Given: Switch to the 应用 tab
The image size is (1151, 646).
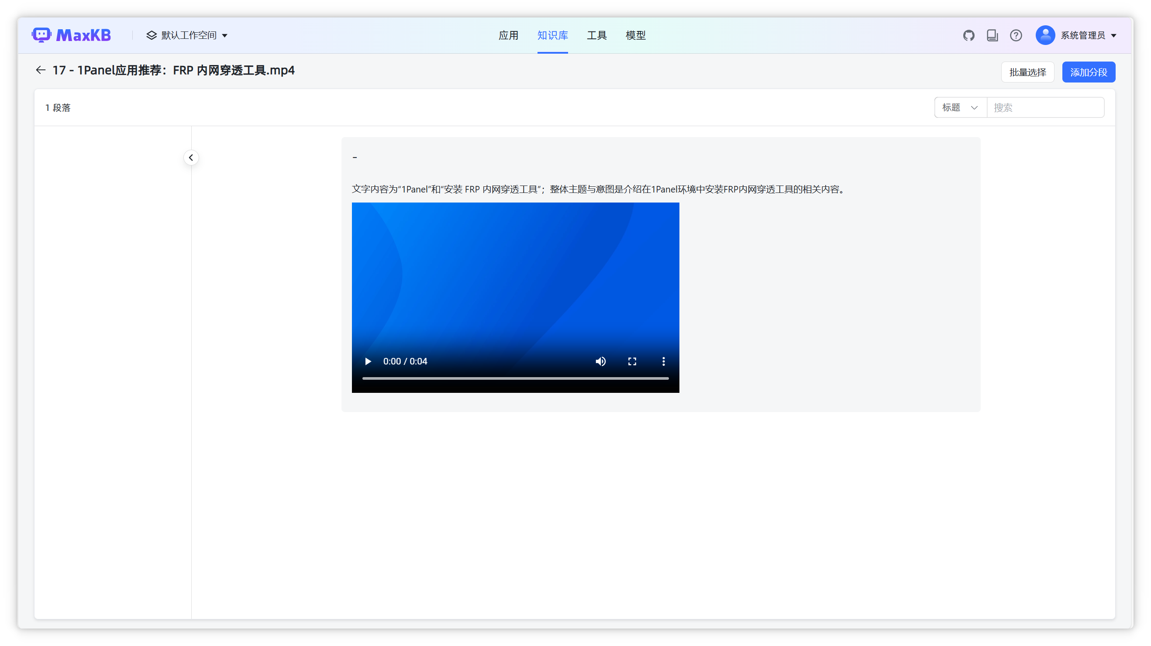Looking at the screenshot, I should (509, 35).
